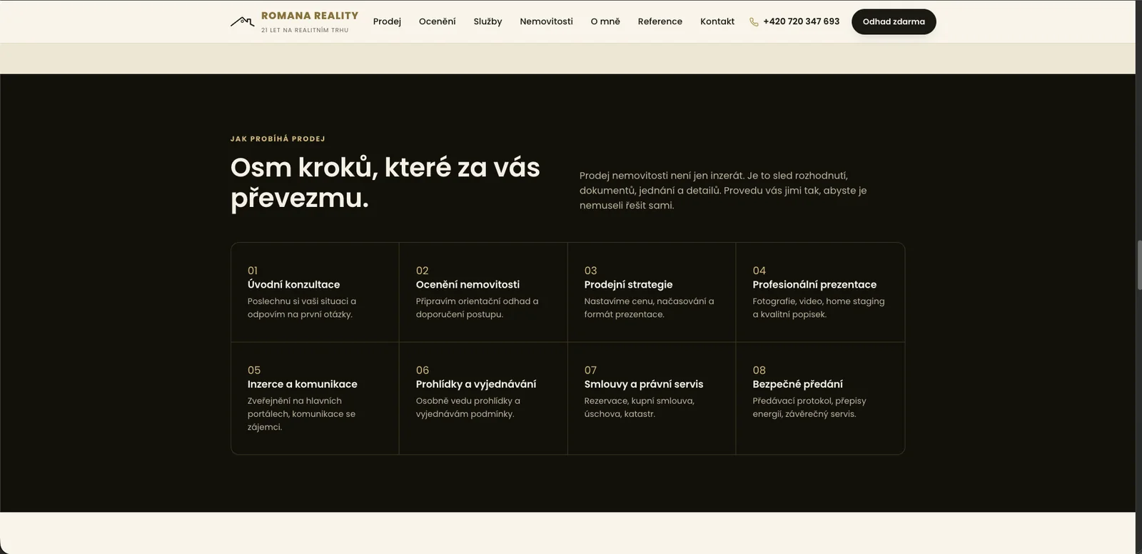
Task: Open the Služby navigation item
Action: click(487, 21)
